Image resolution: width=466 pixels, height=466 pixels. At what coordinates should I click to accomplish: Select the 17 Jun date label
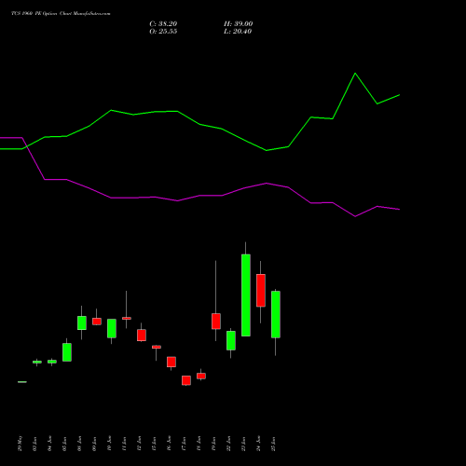185,444
